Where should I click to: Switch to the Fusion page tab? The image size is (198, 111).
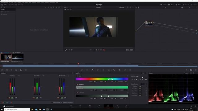[x=99, y=106]
